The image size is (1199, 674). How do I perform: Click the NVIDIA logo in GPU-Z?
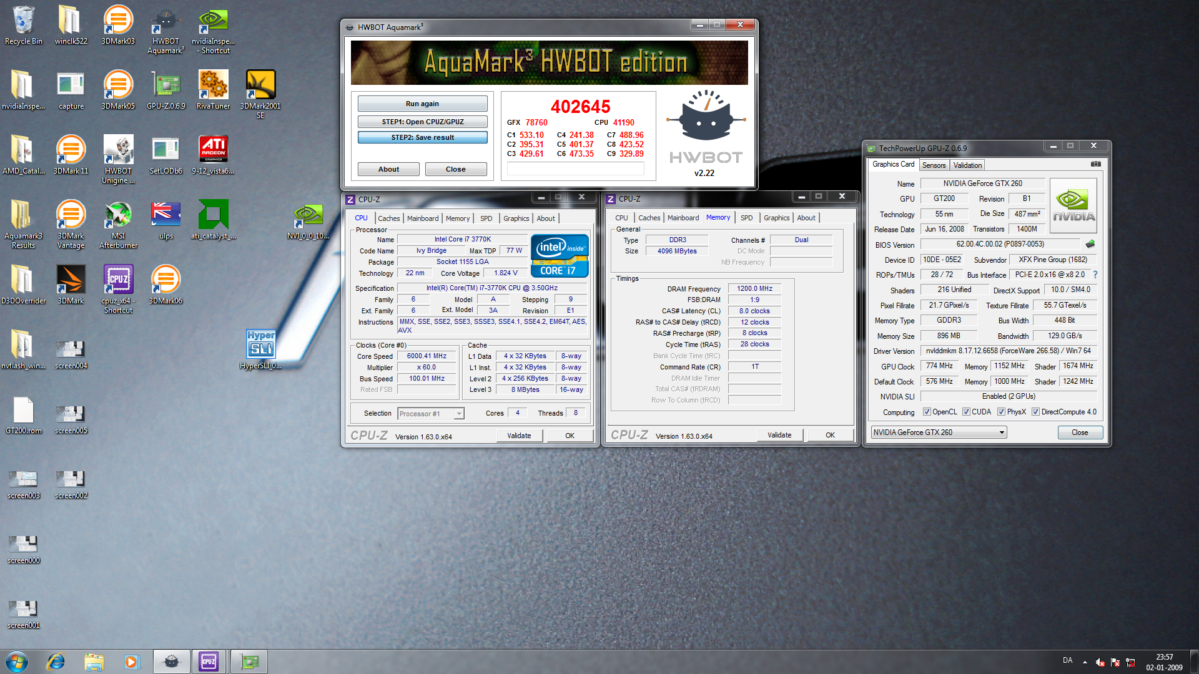point(1073,205)
